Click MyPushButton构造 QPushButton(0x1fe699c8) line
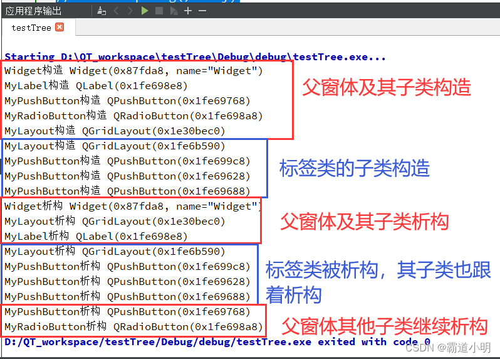Screen dimensions: 500x359 [x=127, y=161]
